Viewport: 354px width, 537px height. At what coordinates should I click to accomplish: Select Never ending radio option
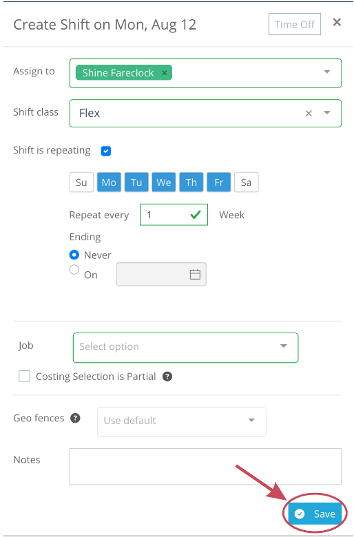74,255
